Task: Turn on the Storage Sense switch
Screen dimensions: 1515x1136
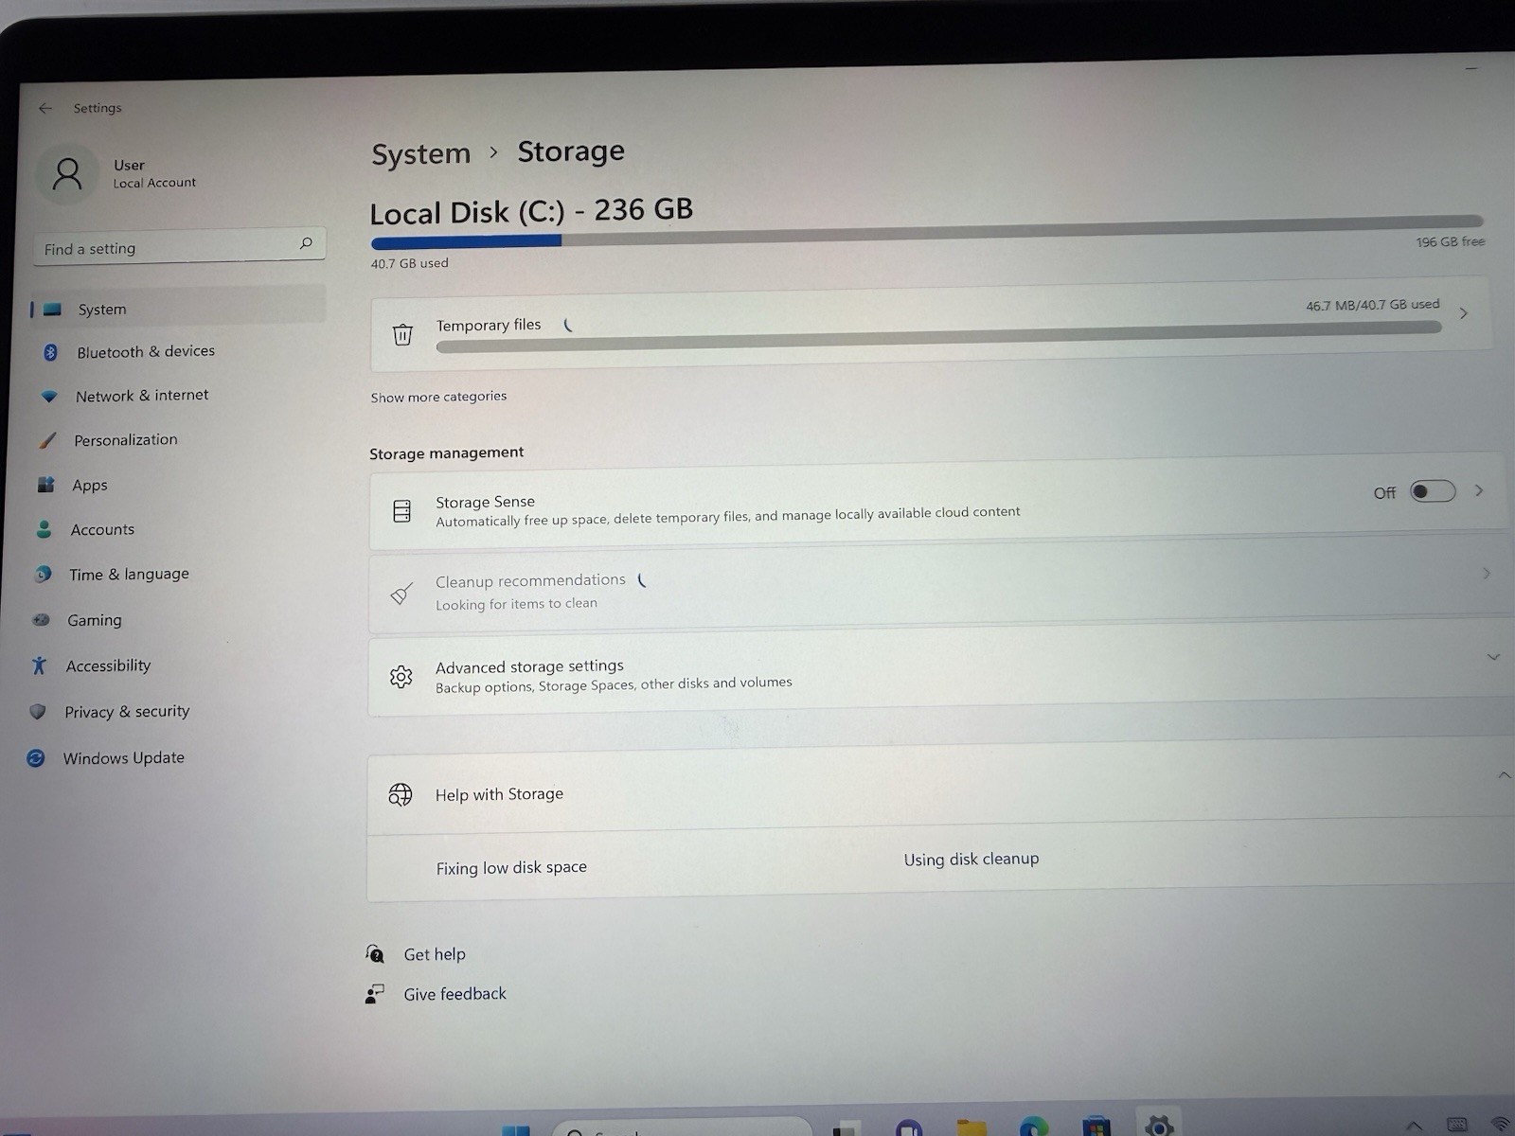Action: click(x=1433, y=491)
